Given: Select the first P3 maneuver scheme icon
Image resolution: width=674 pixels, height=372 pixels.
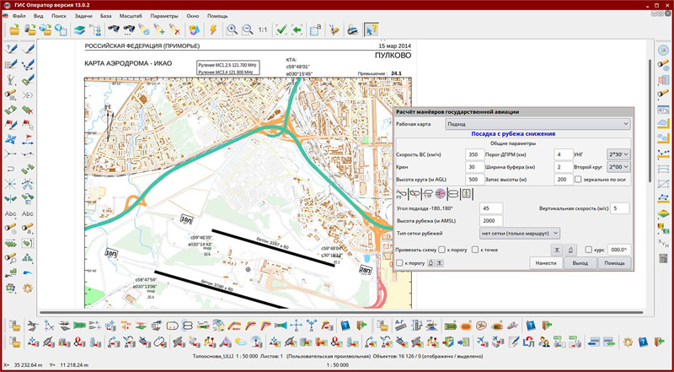Looking at the screenshot, I should [402, 195].
